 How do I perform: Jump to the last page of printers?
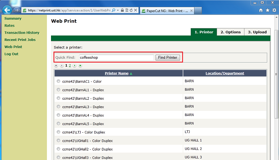pos(80,66)
